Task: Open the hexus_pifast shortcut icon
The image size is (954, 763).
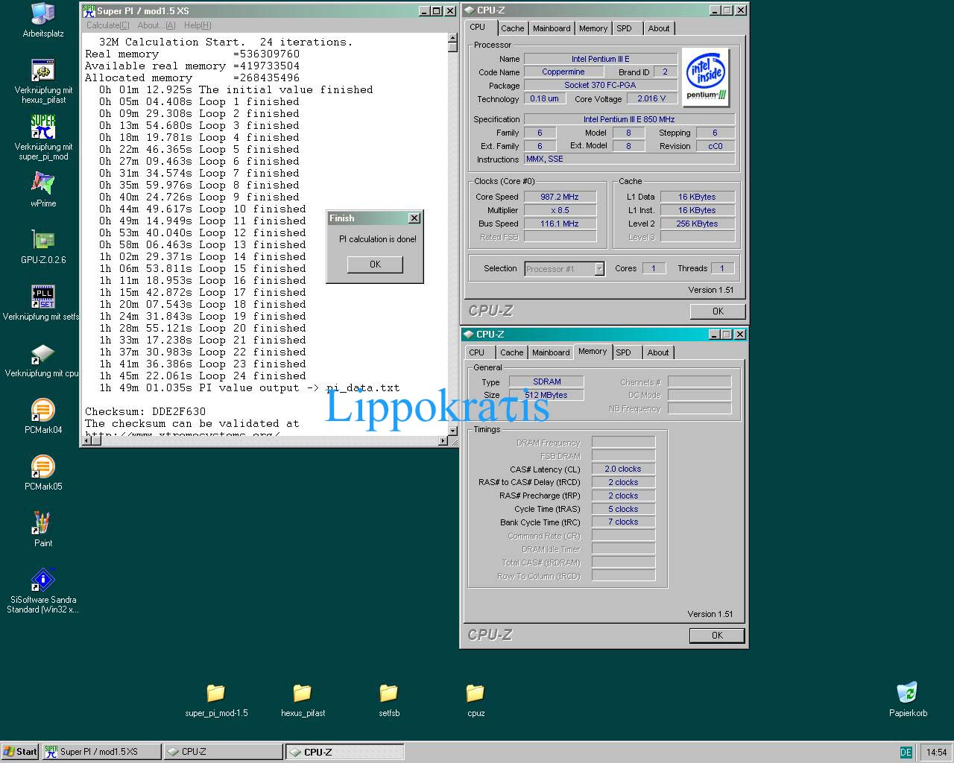Action: coord(43,70)
